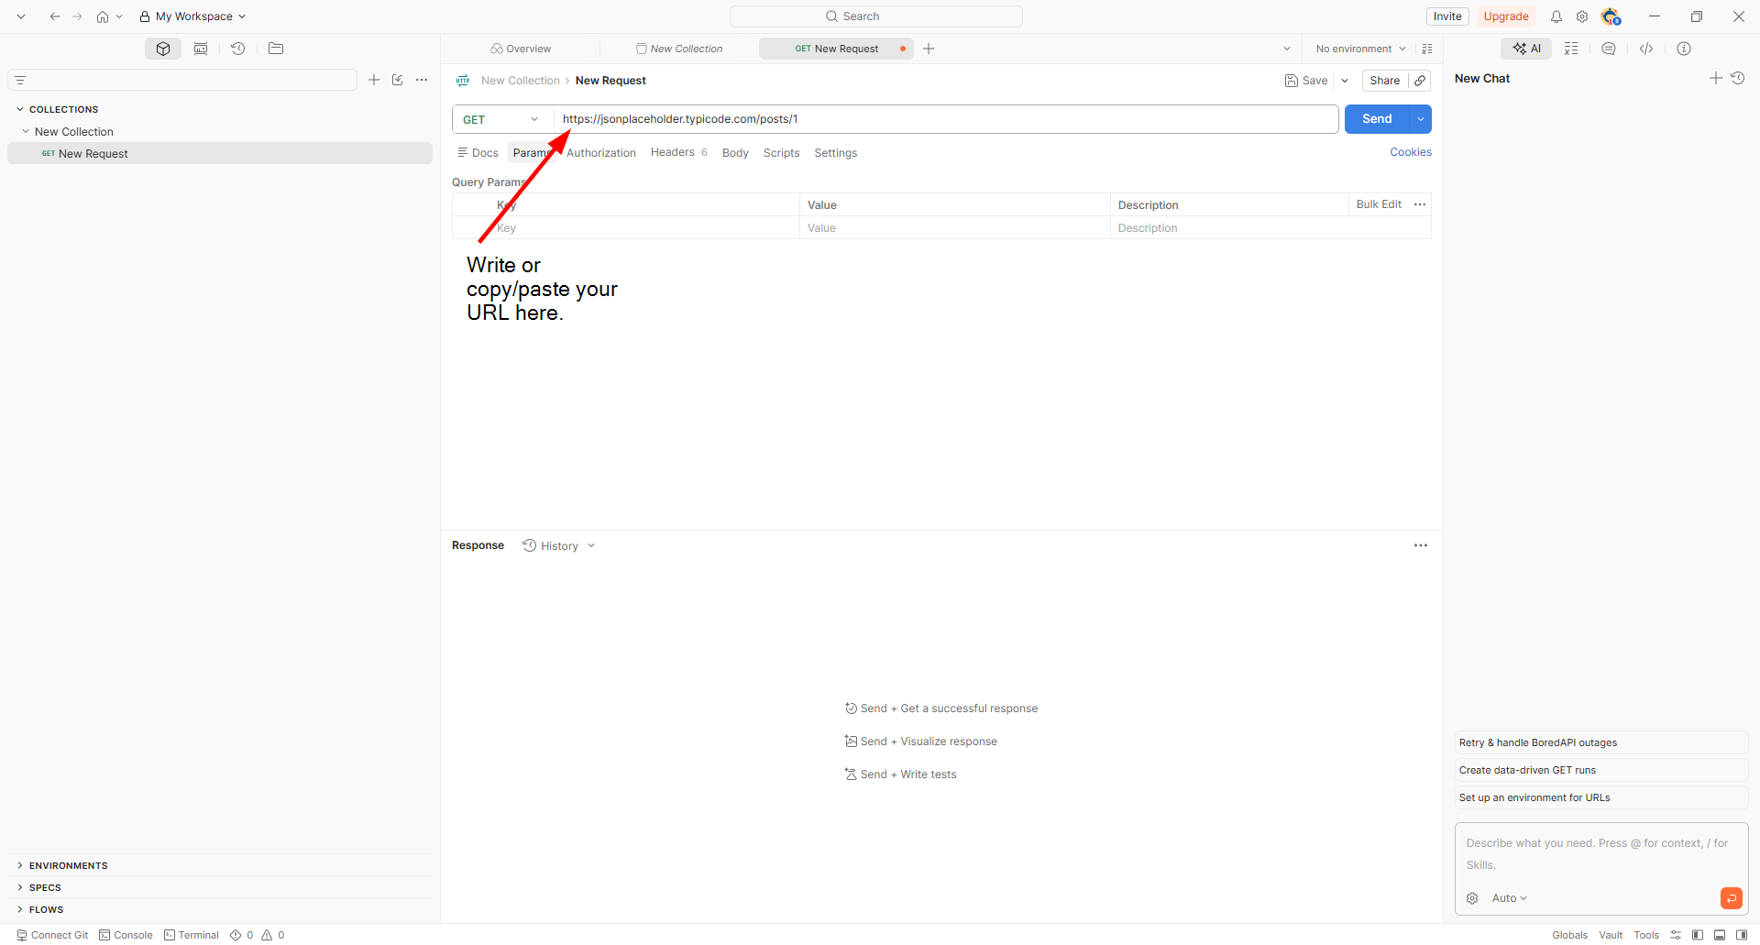Open the response History dropdown
This screenshot has height=945, width=1760.
click(x=559, y=545)
